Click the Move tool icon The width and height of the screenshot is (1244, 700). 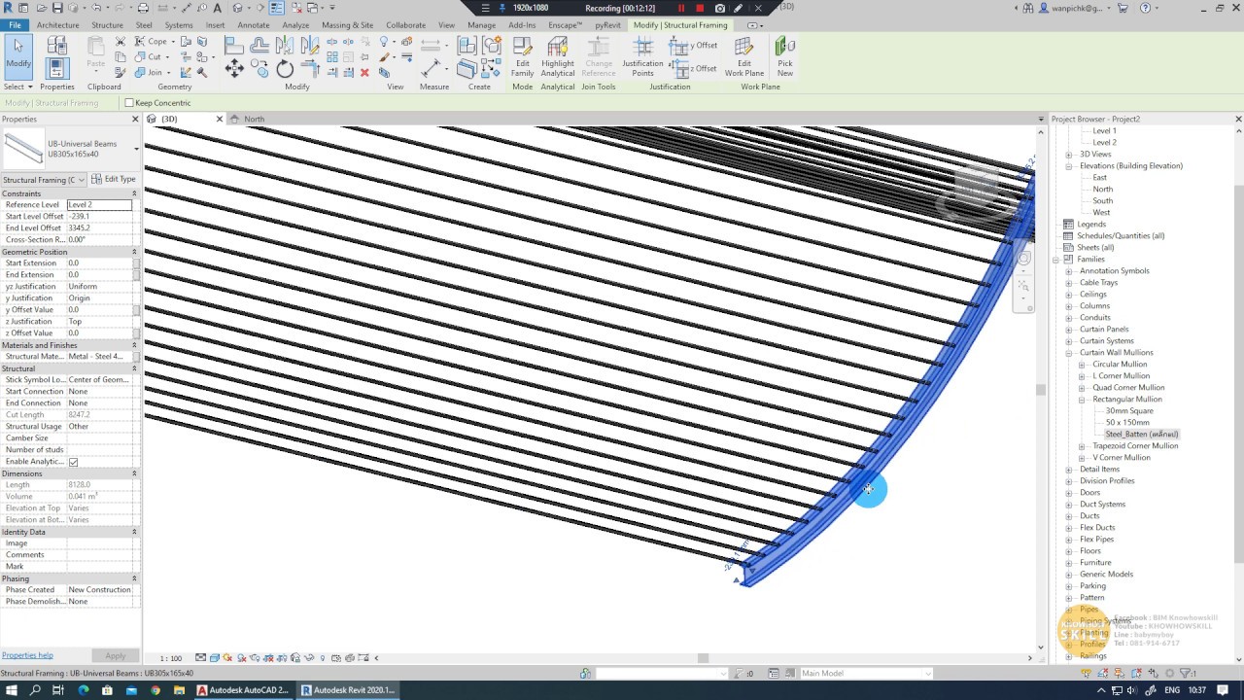click(x=234, y=68)
